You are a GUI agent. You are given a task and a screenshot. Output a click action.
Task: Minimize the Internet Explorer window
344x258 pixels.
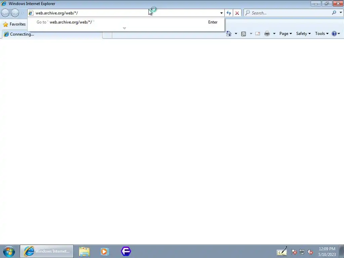pos(316,3)
